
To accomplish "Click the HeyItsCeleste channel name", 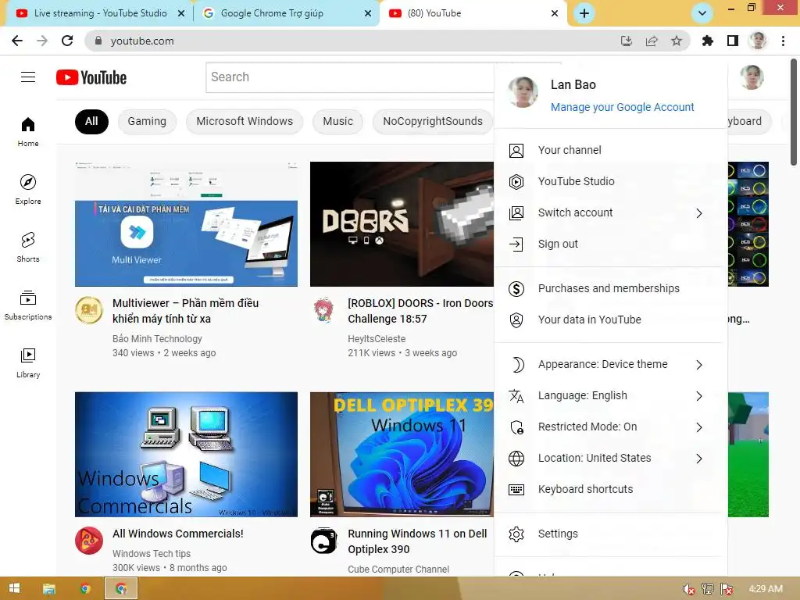I will click(377, 339).
